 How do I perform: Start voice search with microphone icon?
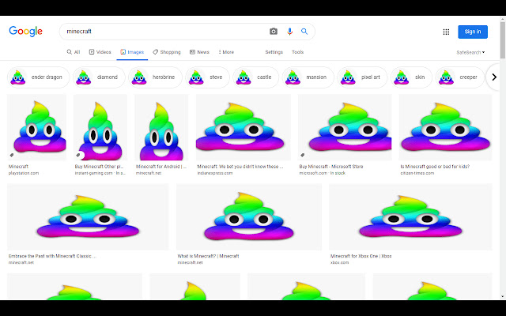click(289, 32)
